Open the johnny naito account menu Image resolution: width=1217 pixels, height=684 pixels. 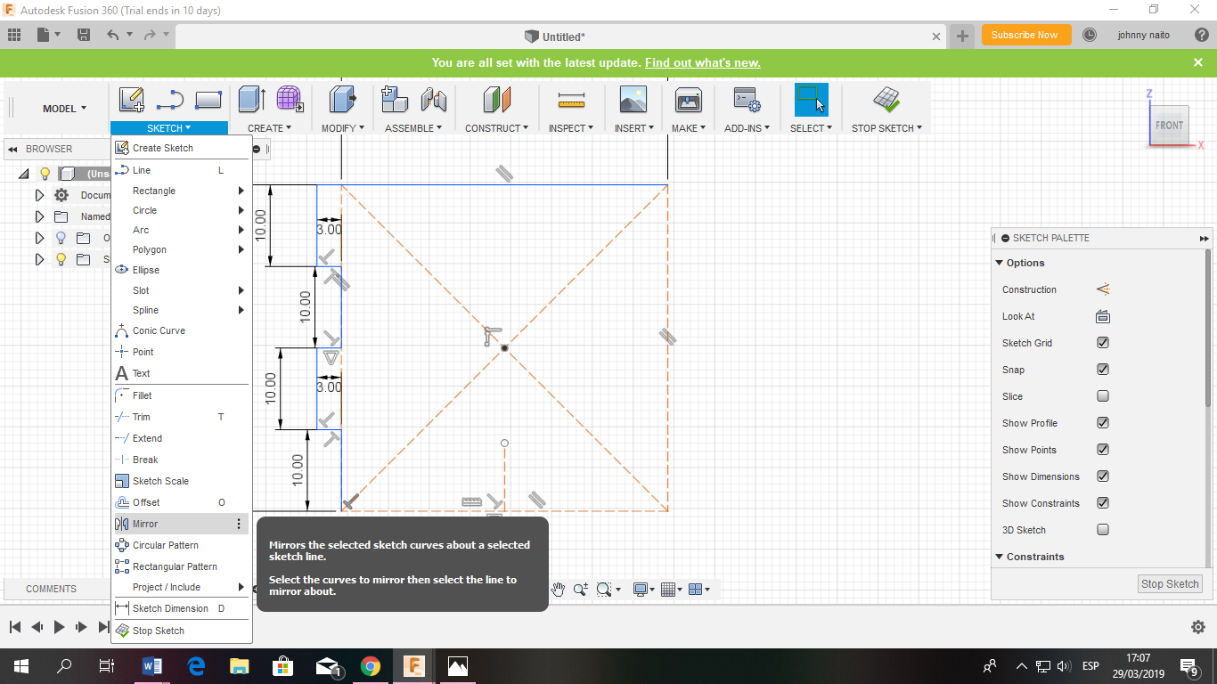(1143, 35)
